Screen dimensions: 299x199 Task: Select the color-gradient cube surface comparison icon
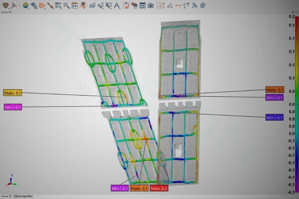coord(26,5)
